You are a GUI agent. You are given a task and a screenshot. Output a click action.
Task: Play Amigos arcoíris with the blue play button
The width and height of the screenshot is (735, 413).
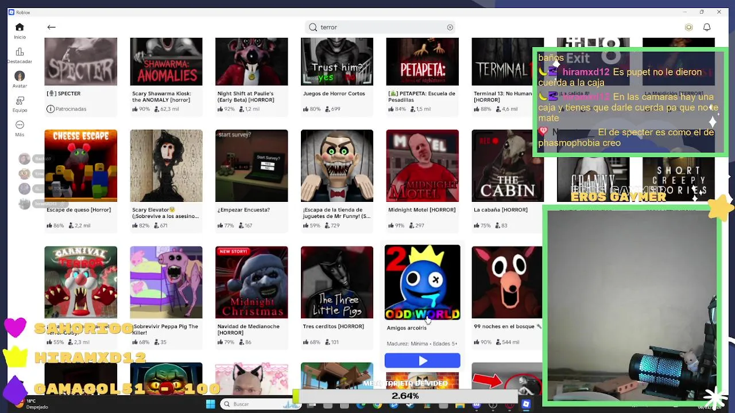422,361
